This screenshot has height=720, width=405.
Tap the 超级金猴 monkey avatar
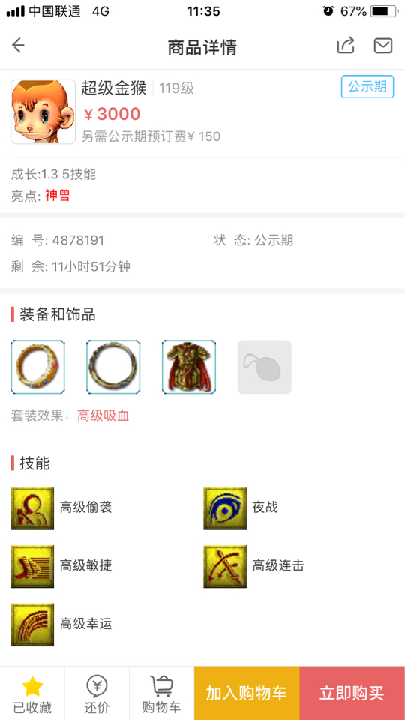click(43, 112)
